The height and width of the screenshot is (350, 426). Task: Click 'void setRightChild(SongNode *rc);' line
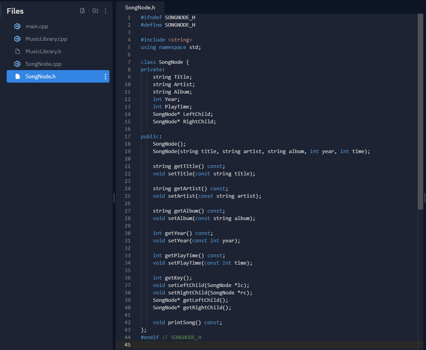click(202, 293)
